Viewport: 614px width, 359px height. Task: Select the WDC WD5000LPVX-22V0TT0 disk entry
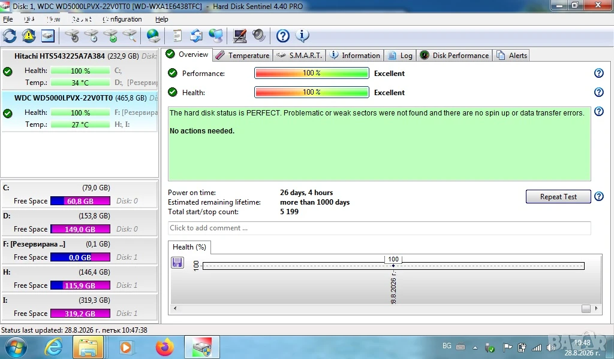(80, 111)
